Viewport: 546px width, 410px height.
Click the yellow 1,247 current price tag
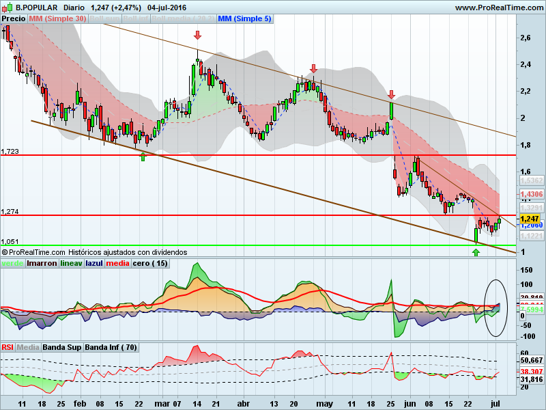click(x=530, y=219)
